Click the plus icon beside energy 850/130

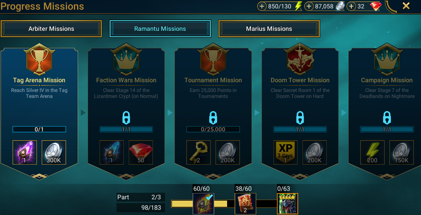point(262,6)
